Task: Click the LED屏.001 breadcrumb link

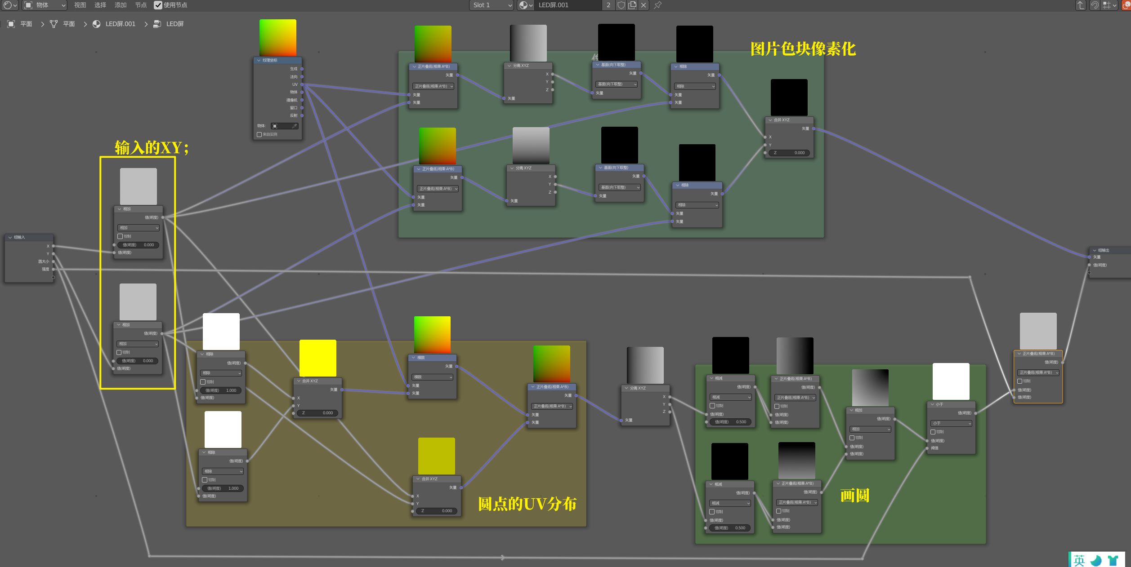Action: click(x=120, y=24)
